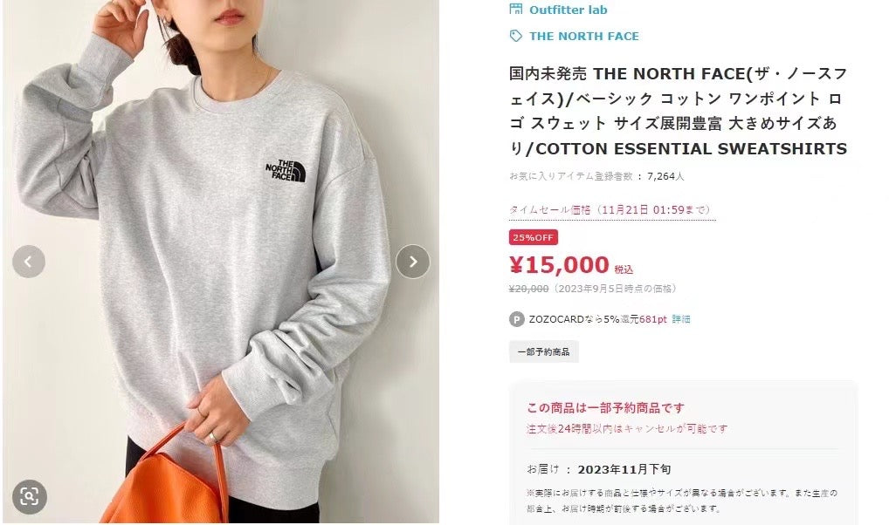Click the 25%OFF discount badge

pos(534,237)
